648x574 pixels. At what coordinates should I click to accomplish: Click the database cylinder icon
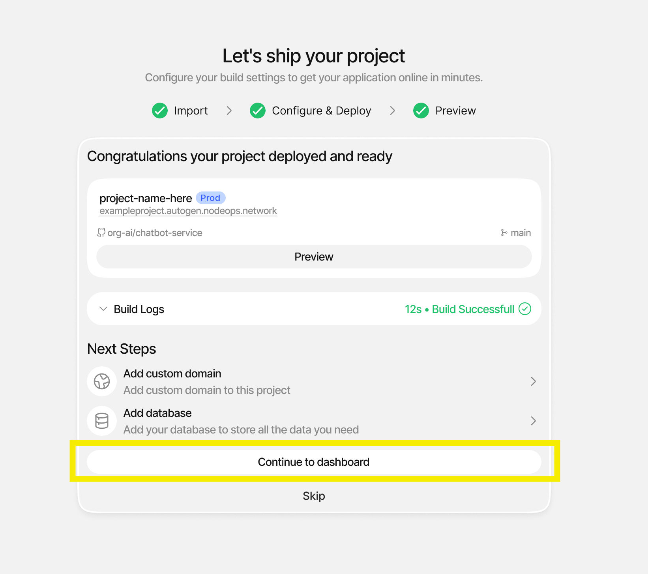[102, 421]
